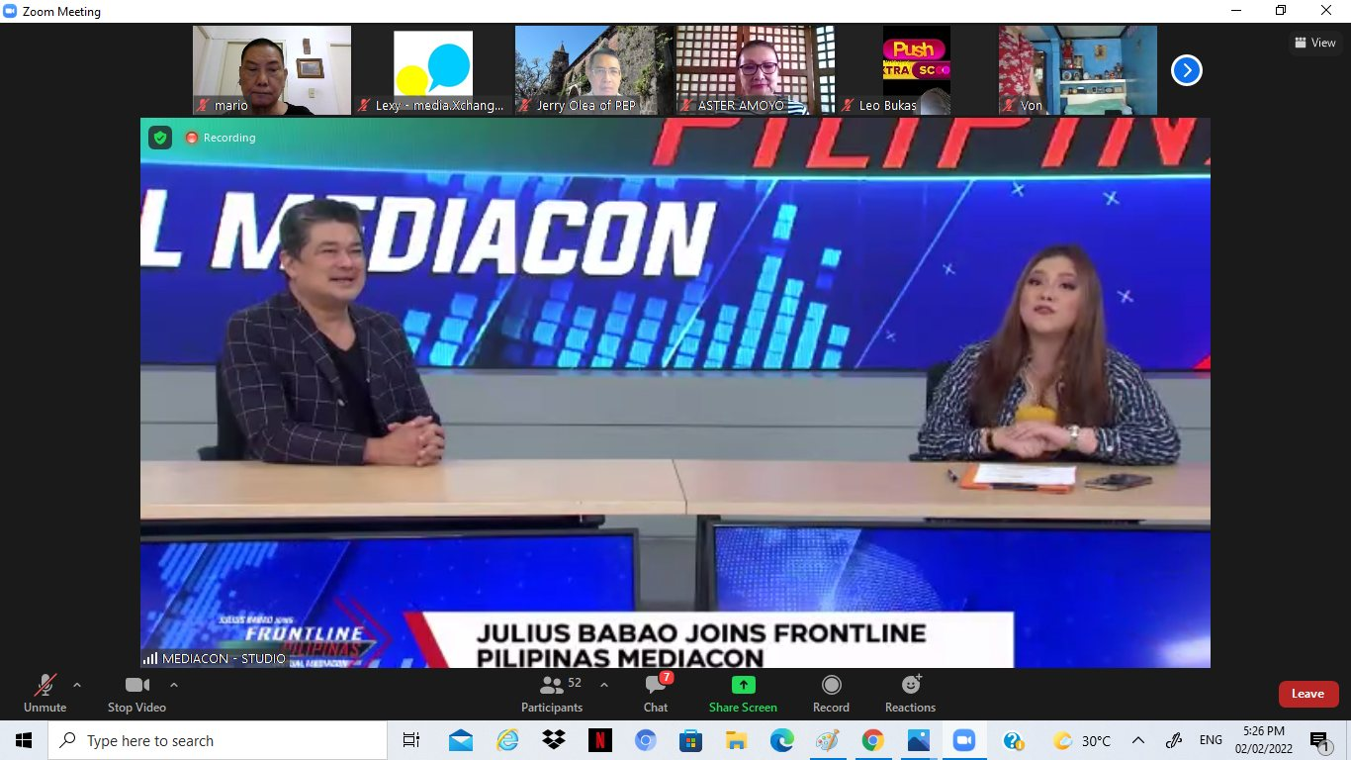The height and width of the screenshot is (760, 1351).
Task: Open the Get Help question mark icon
Action: [x=1014, y=740]
